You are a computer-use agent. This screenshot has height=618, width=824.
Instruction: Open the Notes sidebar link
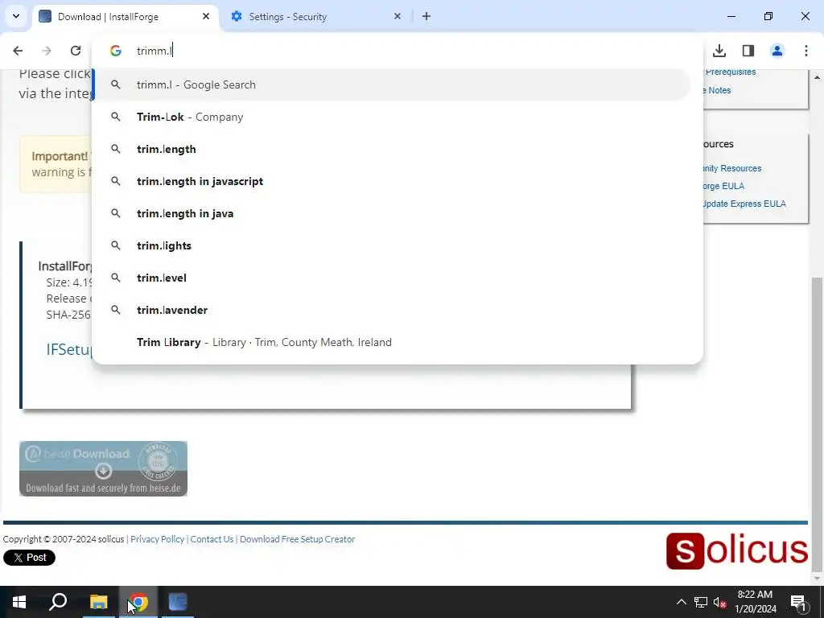click(719, 90)
